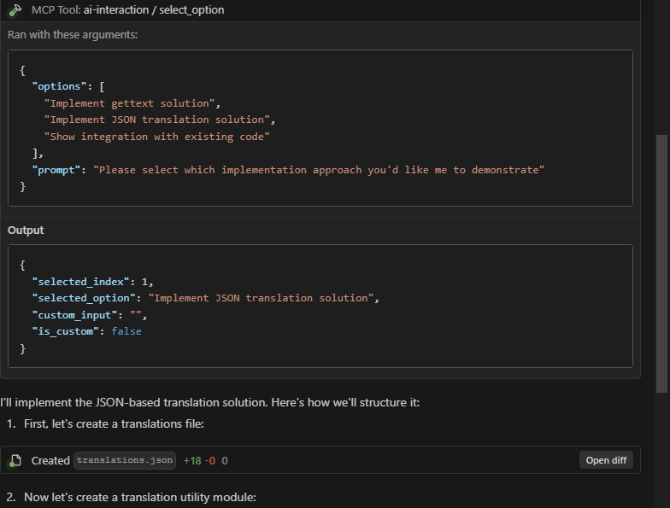Click the "options" key in arguments
The height and width of the screenshot is (508, 670).
(61, 87)
